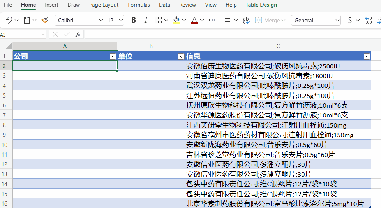This screenshot has height=208, width=381.
Task: Click the decrease decimal icon
Action: (369, 20)
